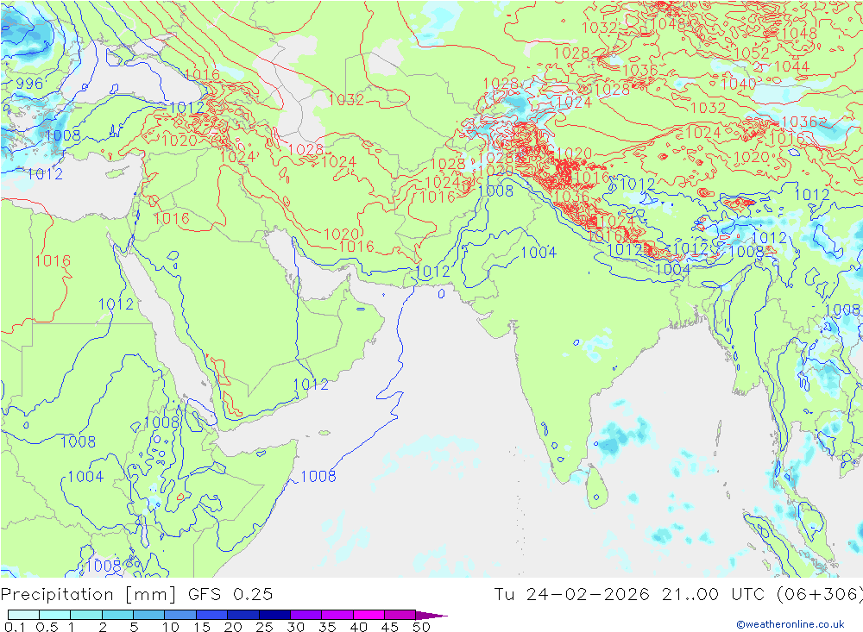Pick the lightest cyan legend swatch between 0.1 and 0.5
This screenshot has width=863, height=632.
(23, 615)
